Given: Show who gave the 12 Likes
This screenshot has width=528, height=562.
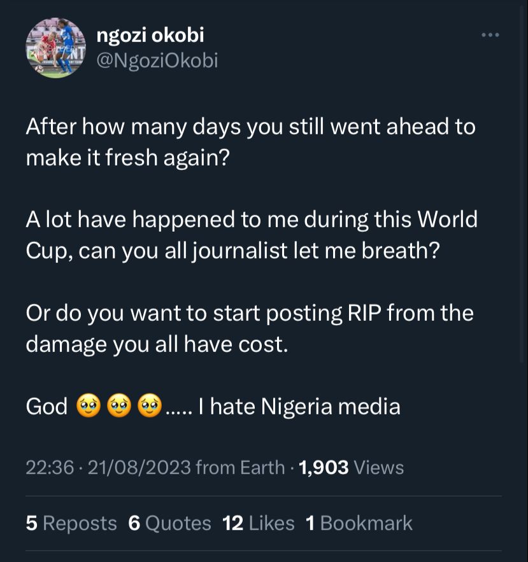Looking at the screenshot, I should (x=258, y=523).
